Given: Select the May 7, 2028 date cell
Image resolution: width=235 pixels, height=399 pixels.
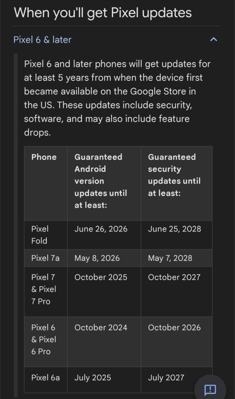Looking at the screenshot, I should (170, 258).
